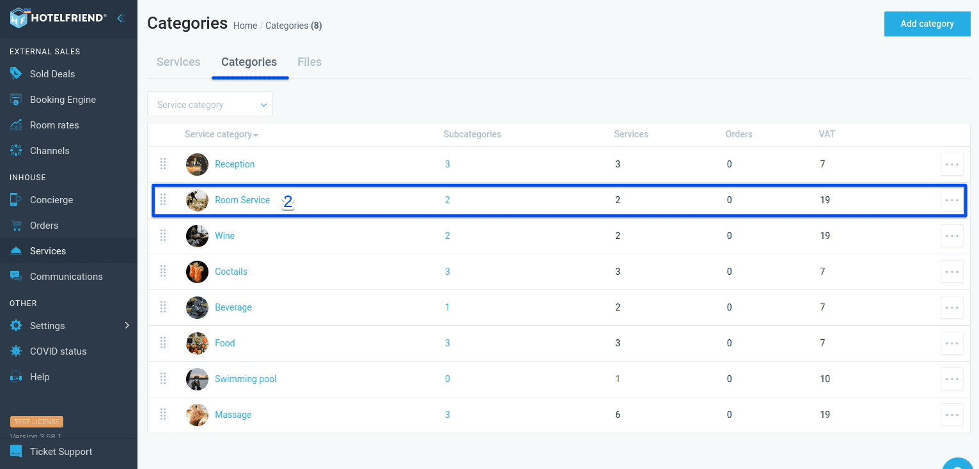The height and width of the screenshot is (469, 979).
Task: Click the Swimming pool thumbnail image
Action: tap(197, 378)
